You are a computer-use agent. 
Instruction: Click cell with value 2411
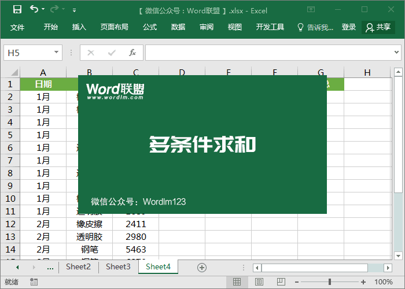point(135,224)
